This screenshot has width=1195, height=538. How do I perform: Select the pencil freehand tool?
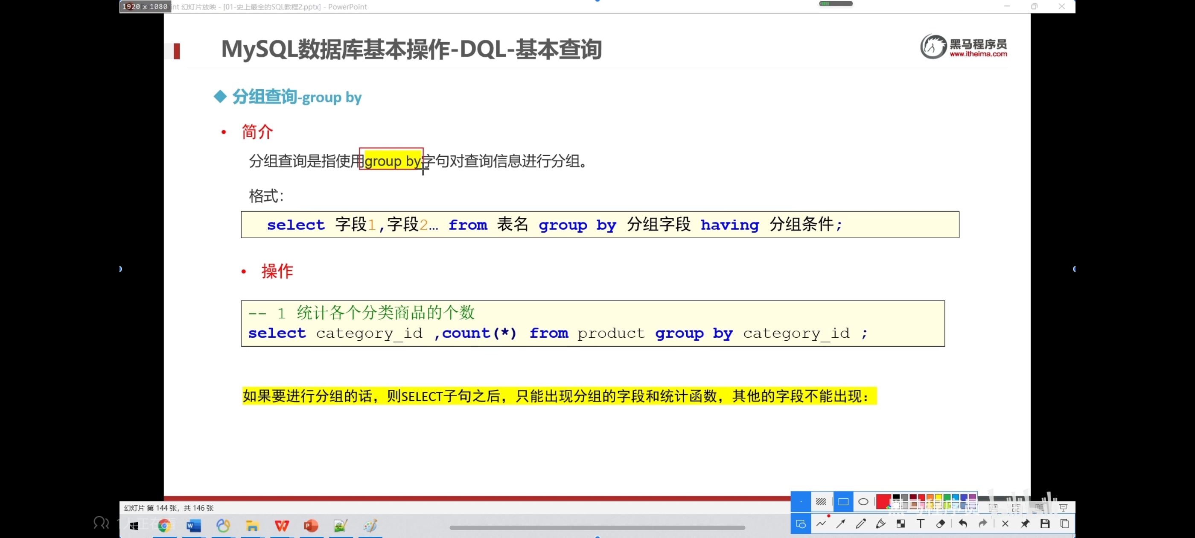860,523
